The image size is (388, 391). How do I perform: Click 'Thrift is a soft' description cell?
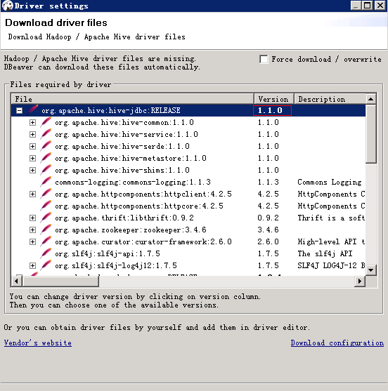point(331,218)
